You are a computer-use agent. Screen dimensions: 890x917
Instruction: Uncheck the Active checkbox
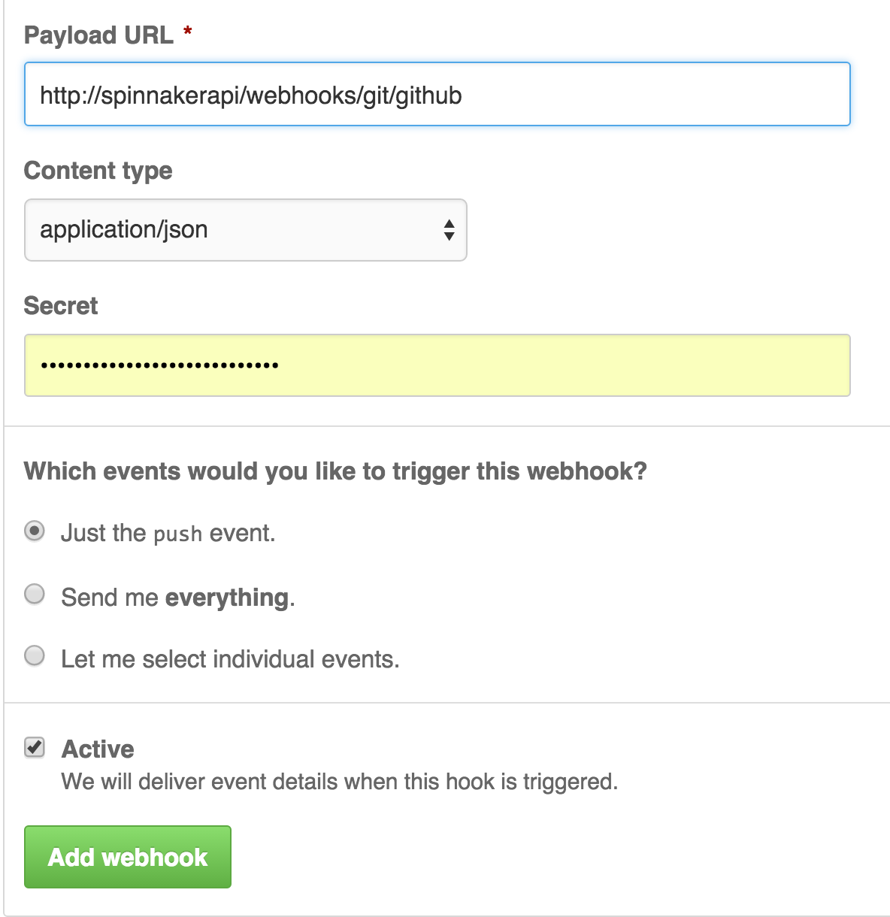[x=35, y=747]
